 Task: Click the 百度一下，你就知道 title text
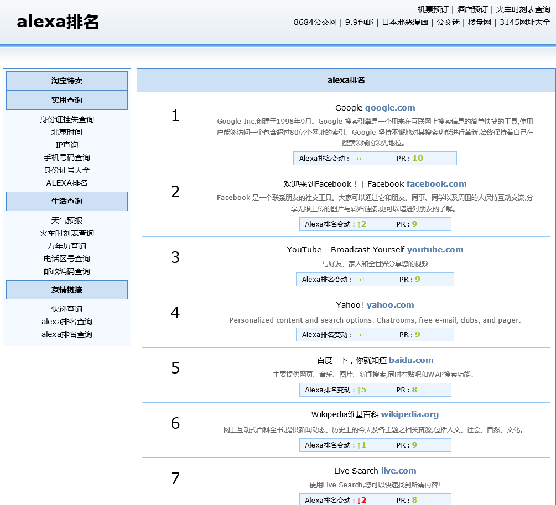[x=351, y=360]
